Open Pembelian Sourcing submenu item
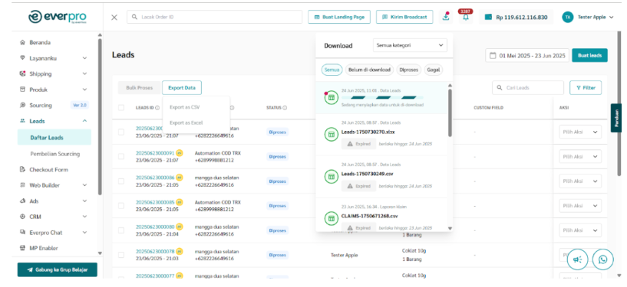This screenshot has width=627, height=287. coord(54,154)
